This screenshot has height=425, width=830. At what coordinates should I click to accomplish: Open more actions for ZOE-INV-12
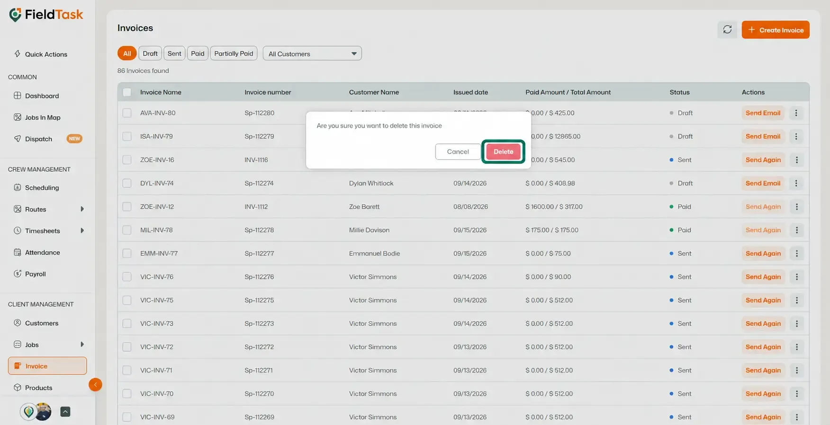coord(796,207)
